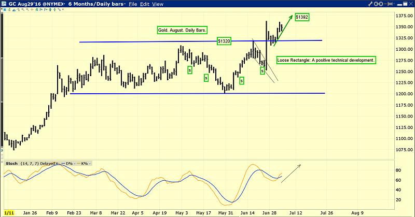
Task: Click the 1200.00 price axis value
Action: (x=404, y=94)
